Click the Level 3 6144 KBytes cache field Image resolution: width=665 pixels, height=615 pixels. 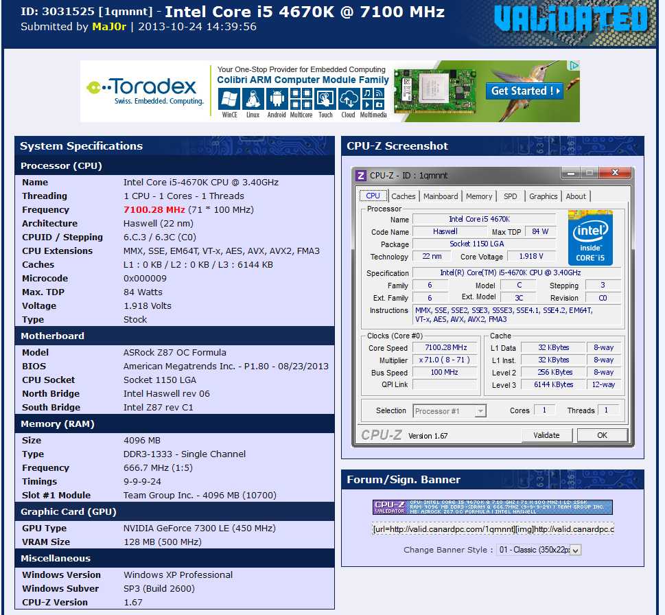(x=553, y=384)
